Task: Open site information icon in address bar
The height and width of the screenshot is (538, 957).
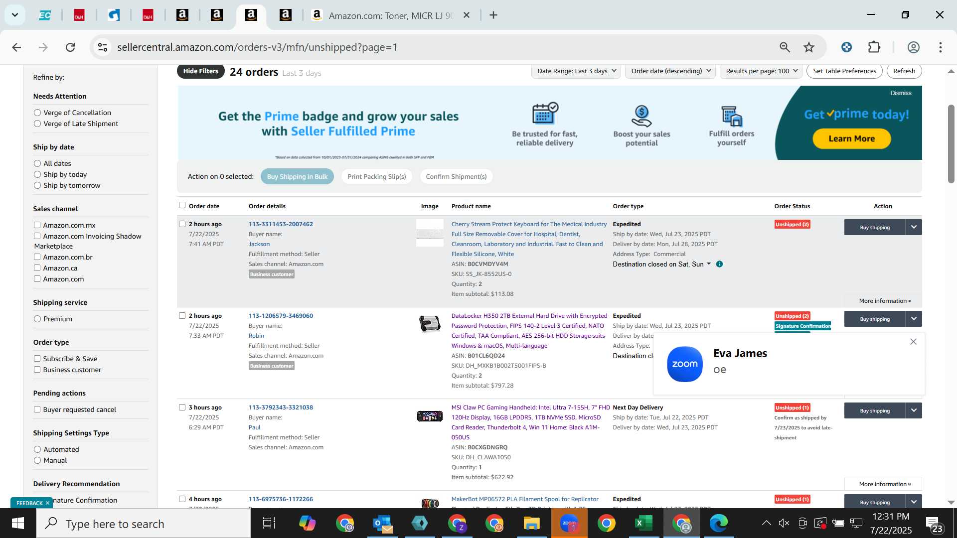Action: click(103, 47)
